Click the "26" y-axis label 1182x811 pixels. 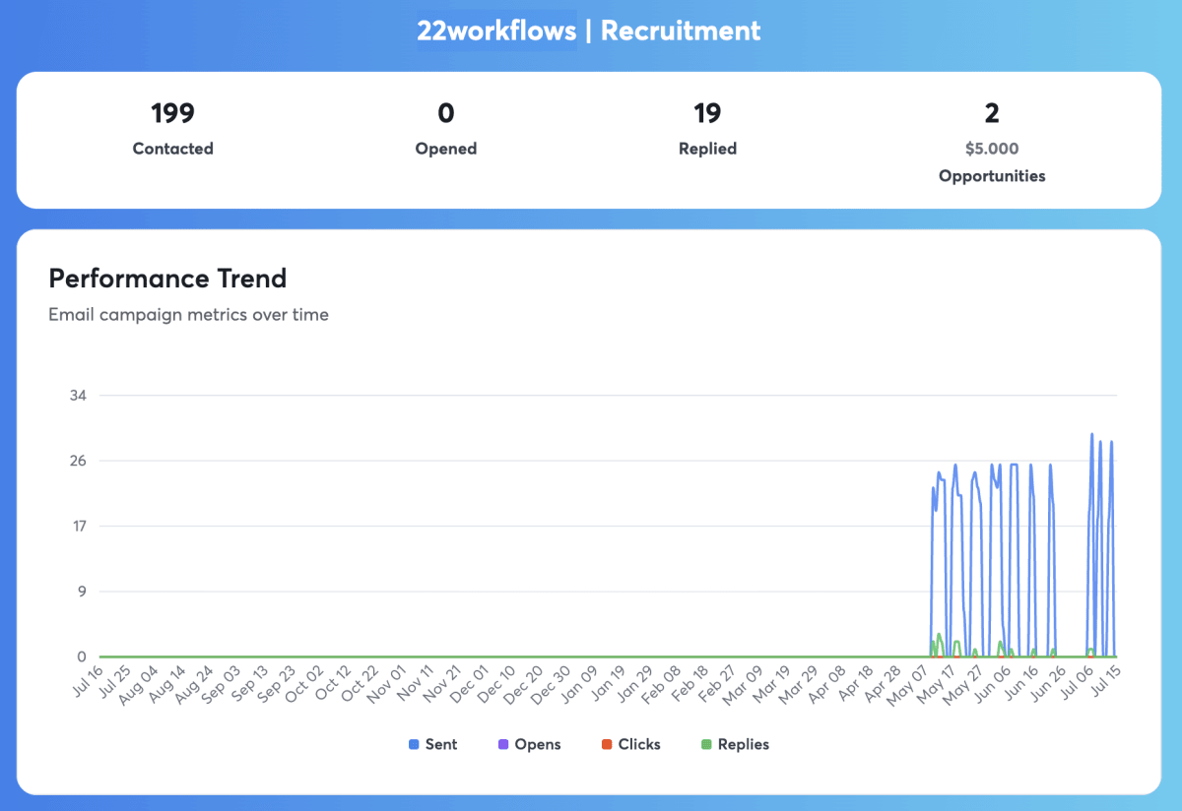pos(78,461)
